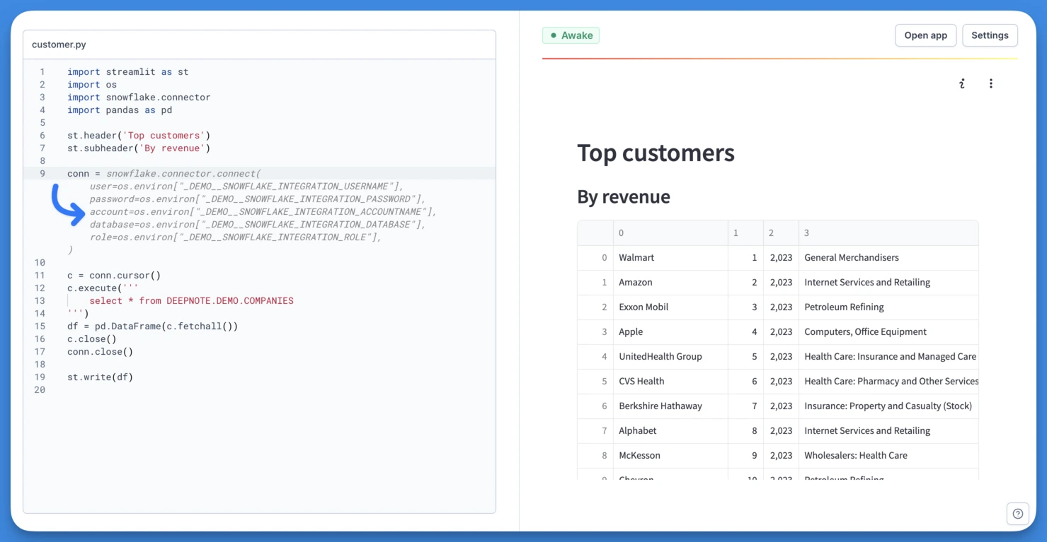The width and height of the screenshot is (1047, 542).
Task: Click the Wholesalers: Health Care cell
Action: click(888, 455)
